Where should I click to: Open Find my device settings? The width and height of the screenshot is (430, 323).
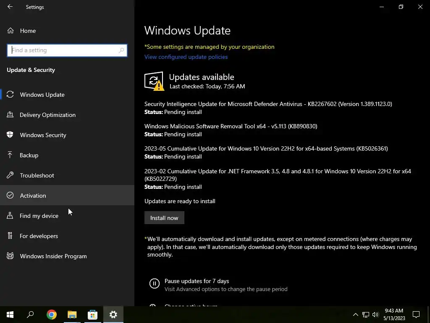click(x=67, y=216)
